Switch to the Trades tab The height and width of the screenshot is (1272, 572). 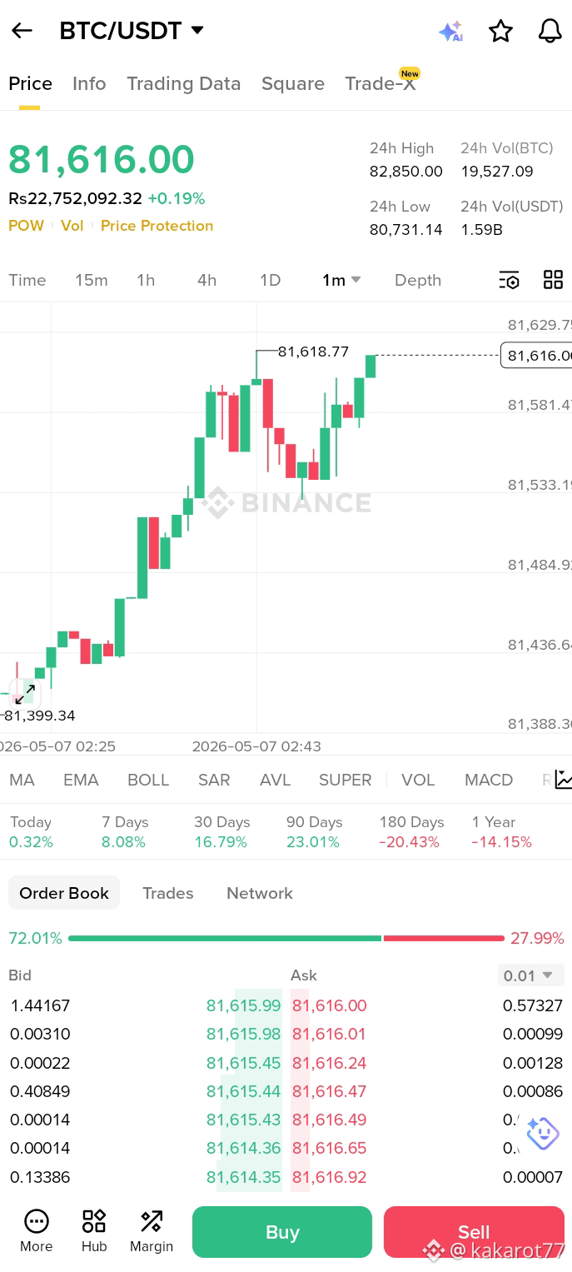tap(167, 893)
